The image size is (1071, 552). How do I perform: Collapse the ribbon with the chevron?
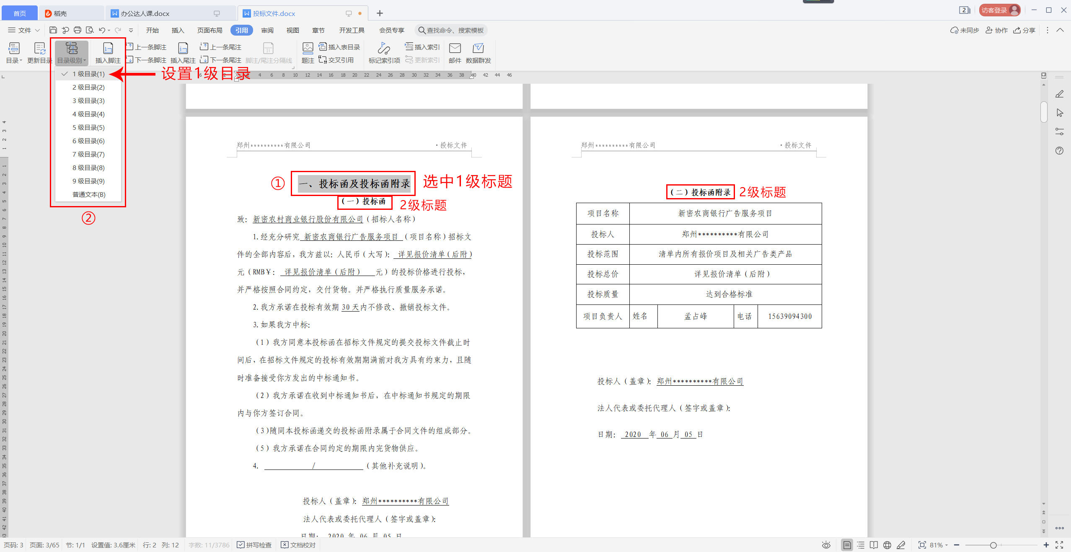(x=1060, y=30)
